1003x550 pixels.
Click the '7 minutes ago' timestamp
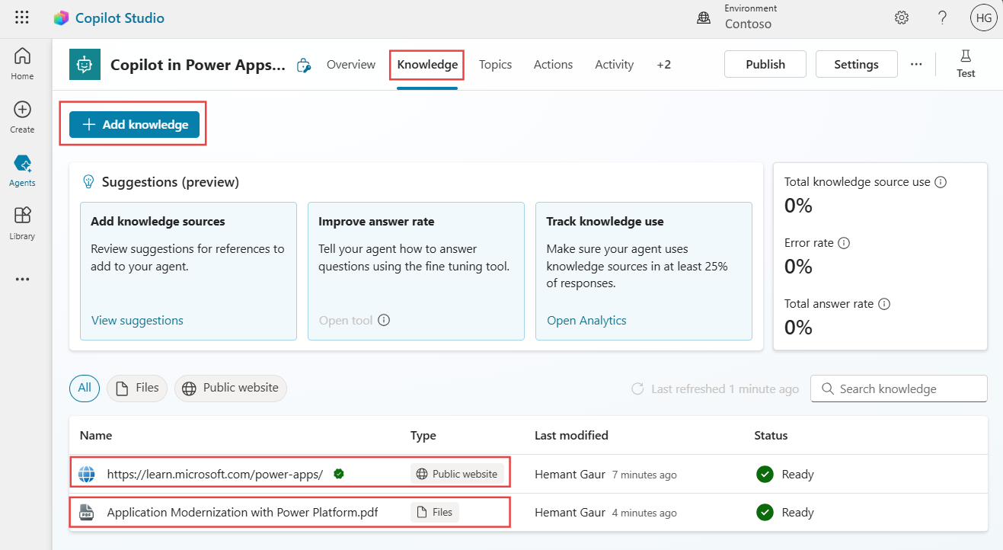[x=644, y=475]
